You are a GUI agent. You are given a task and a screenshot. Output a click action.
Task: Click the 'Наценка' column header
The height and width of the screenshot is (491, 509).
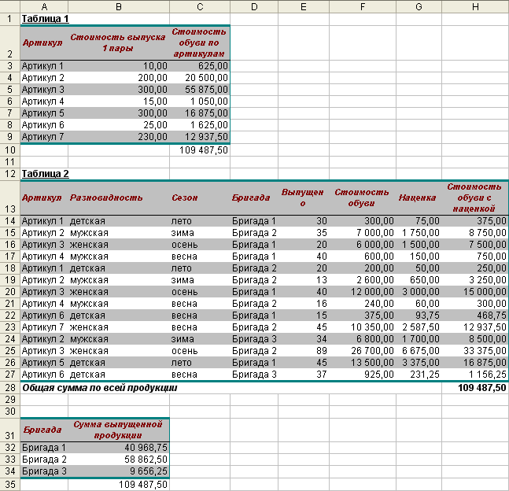click(x=417, y=198)
